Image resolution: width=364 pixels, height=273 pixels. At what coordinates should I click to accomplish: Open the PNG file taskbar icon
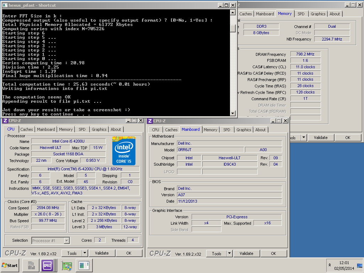pos(31,265)
